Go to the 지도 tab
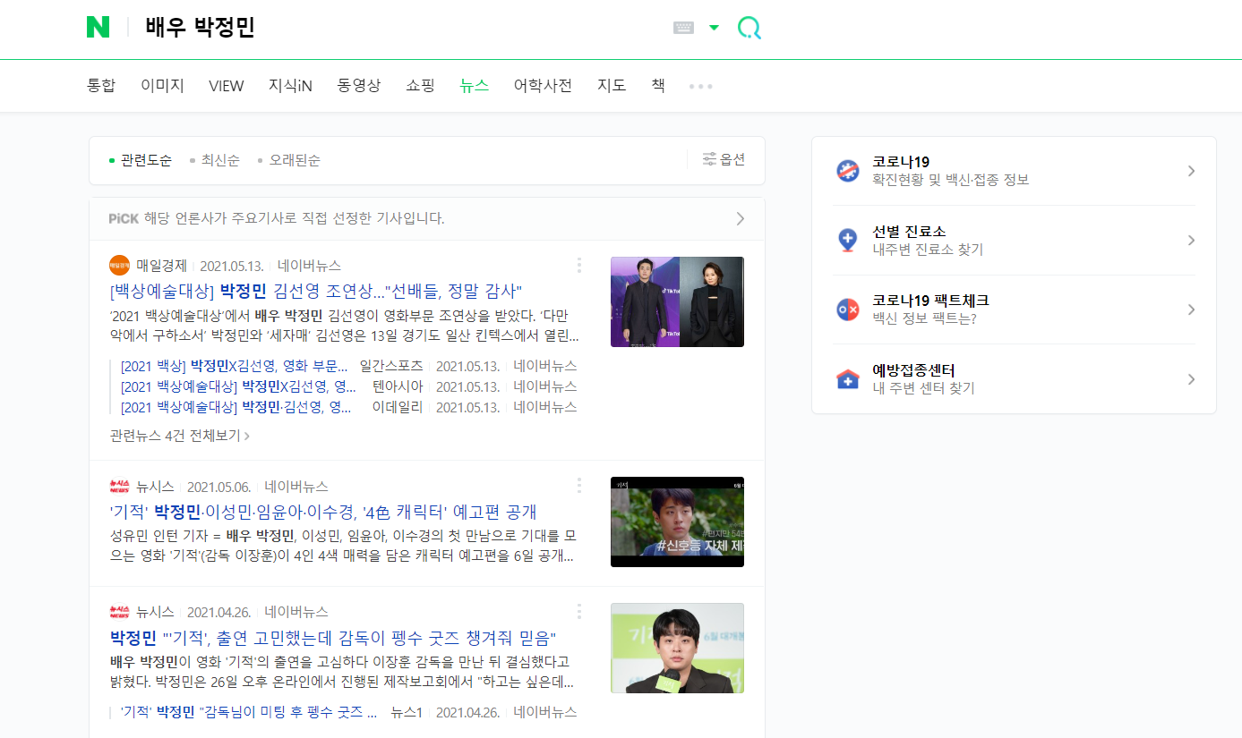This screenshot has height=738, width=1242. tap(612, 86)
